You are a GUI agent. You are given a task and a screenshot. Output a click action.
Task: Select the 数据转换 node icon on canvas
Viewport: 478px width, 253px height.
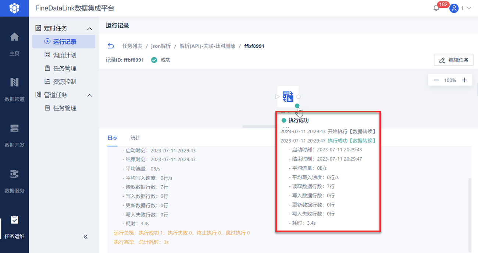288,96
